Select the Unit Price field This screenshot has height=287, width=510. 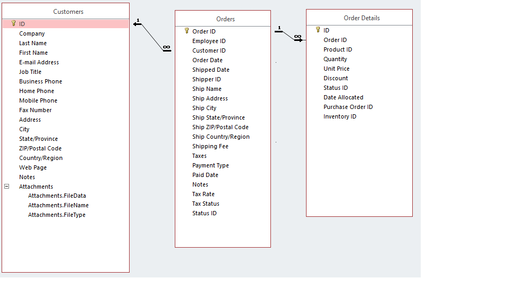336,69
